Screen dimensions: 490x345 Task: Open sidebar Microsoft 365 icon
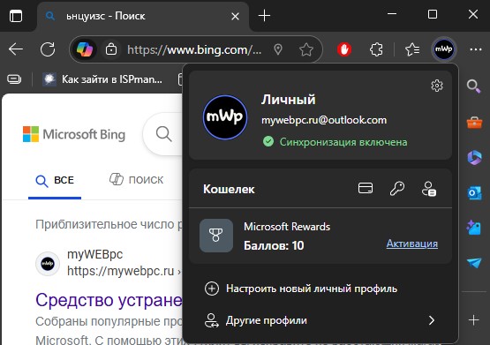[x=474, y=157]
